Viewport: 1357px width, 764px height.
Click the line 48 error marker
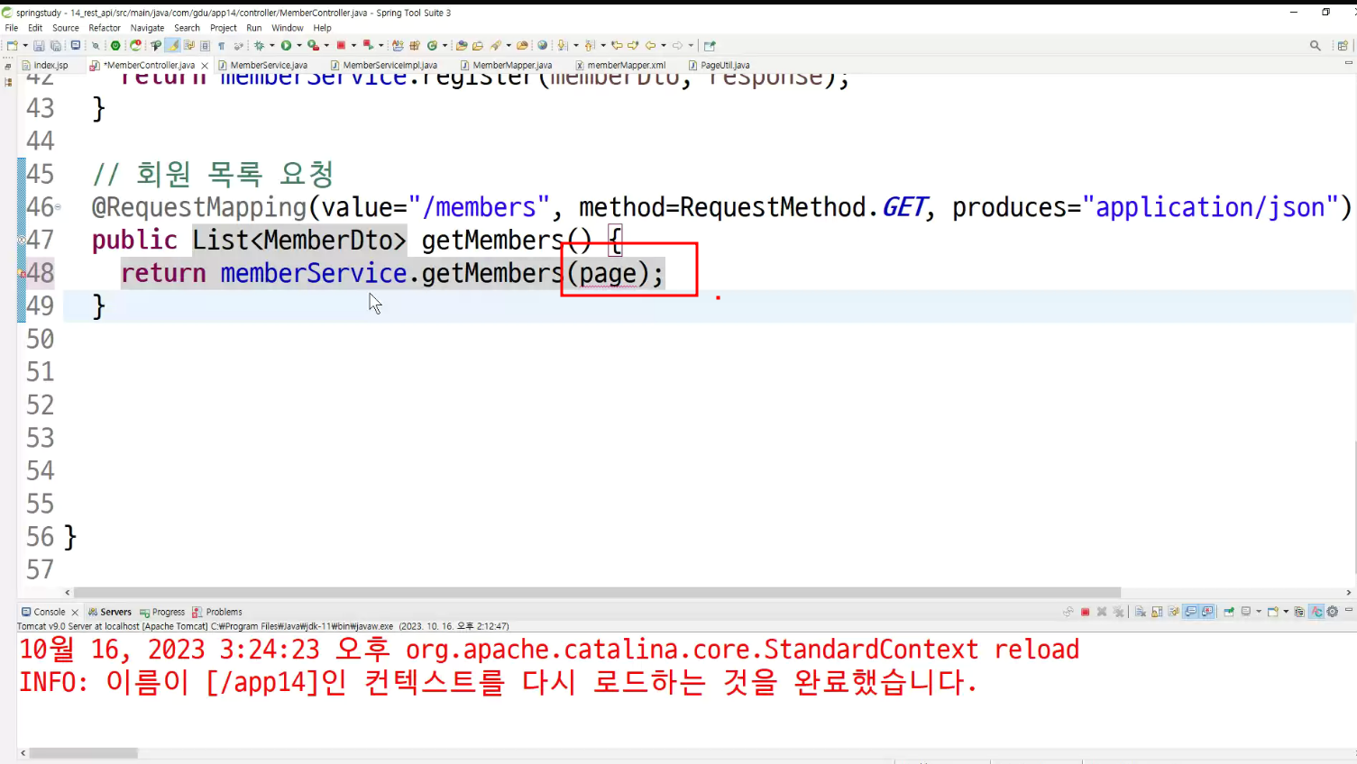(23, 273)
